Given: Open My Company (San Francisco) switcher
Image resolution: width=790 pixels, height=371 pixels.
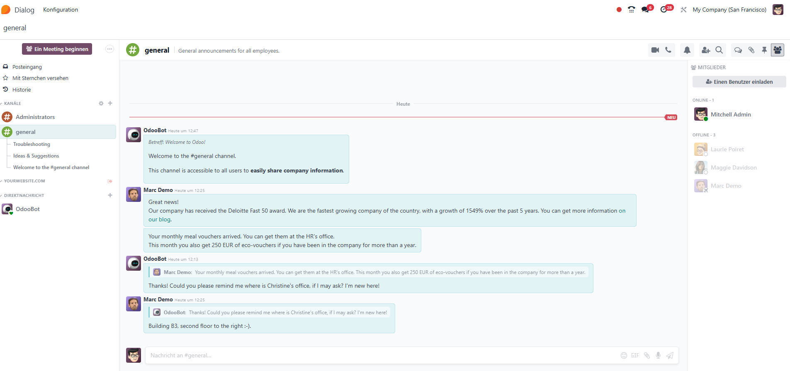Looking at the screenshot, I should tap(729, 10).
